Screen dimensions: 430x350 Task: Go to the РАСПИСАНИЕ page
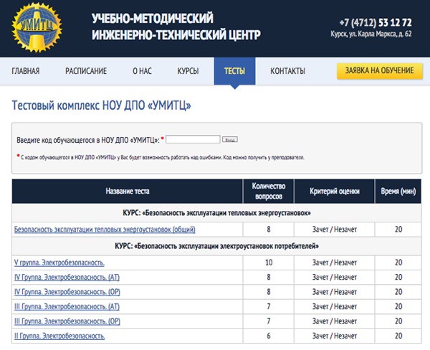[86, 71]
